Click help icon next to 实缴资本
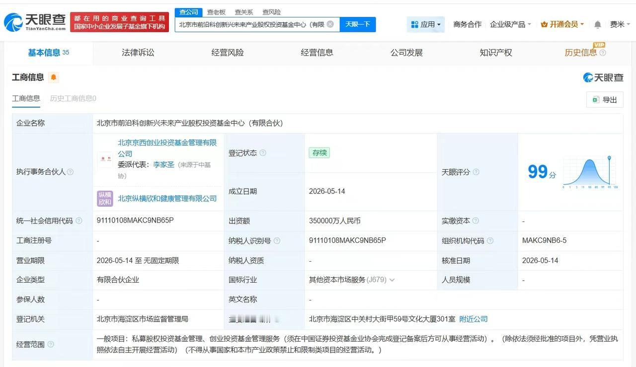This screenshot has height=367, width=636. click(x=476, y=221)
